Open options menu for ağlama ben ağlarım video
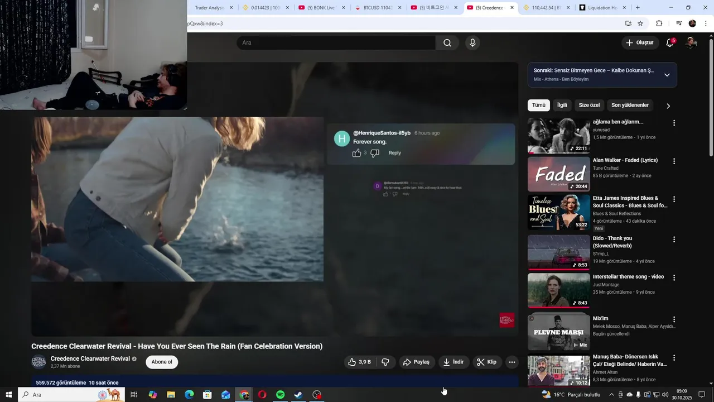This screenshot has height=402, width=714. 674,123
